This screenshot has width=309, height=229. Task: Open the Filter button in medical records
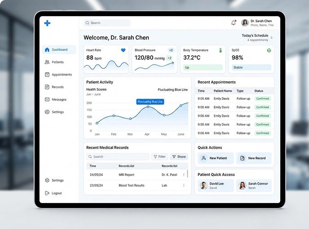pos(159,157)
